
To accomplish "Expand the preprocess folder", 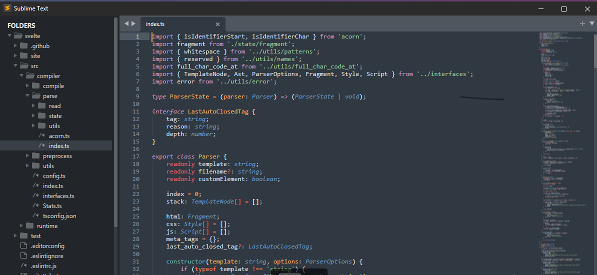I will click(27, 156).
